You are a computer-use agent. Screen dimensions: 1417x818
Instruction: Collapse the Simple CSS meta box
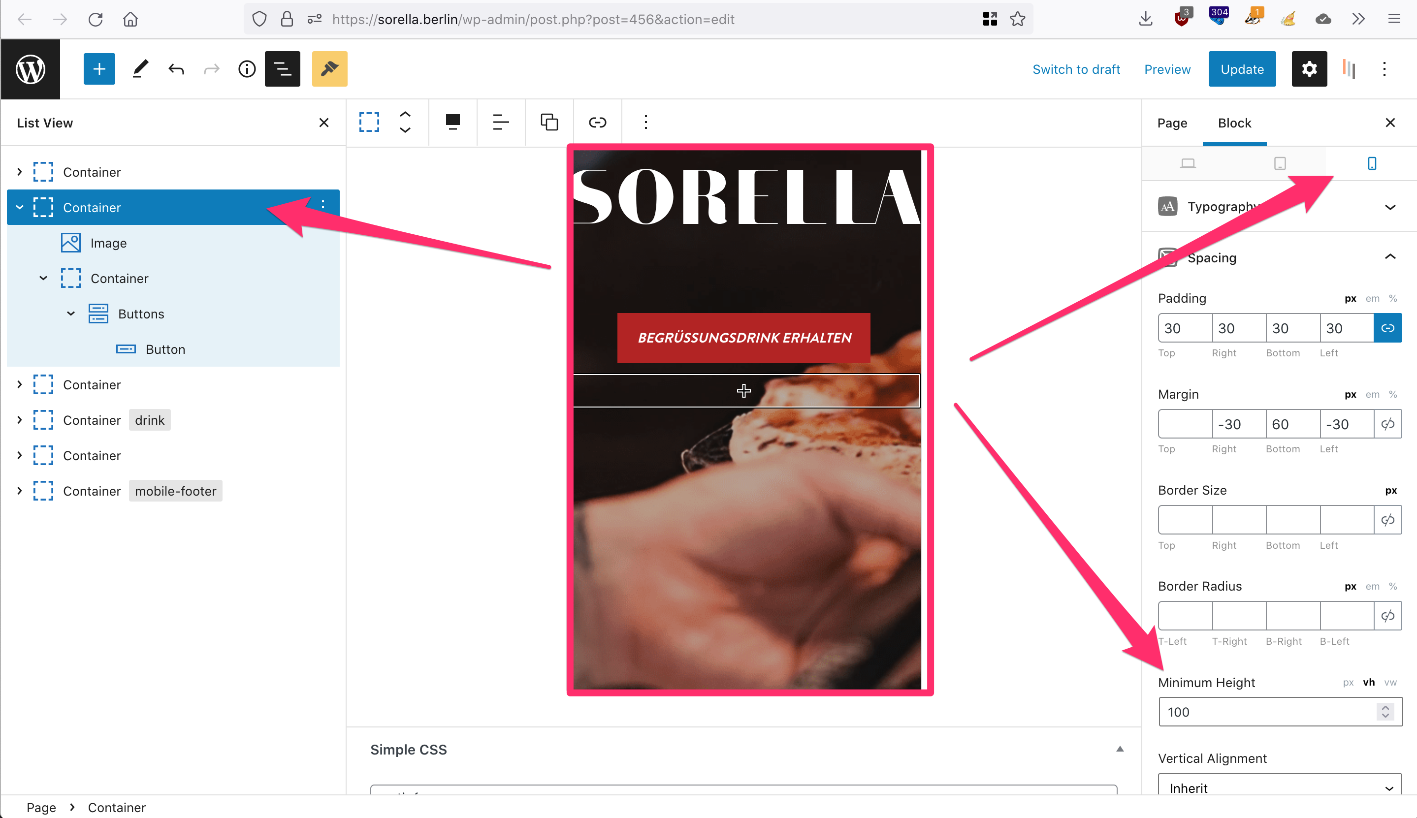[x=1120, y=750]
